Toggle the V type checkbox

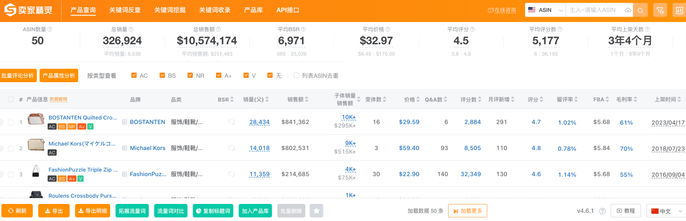(246, 75)
